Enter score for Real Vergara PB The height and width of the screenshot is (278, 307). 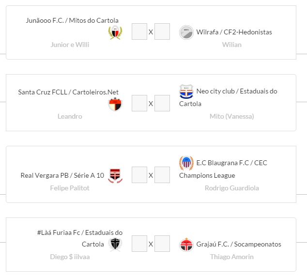point(139,175)
